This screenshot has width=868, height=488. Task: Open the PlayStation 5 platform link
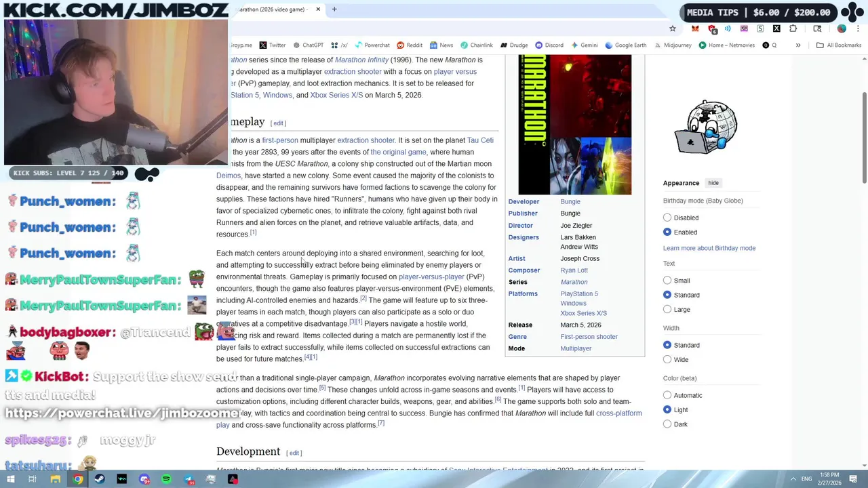click(579, 294)
